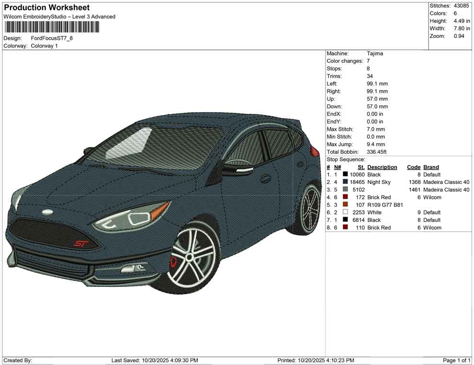Click the Max Jump value 9.4 mm
The width and height of the screenshot is (474, 365).
pyautogui.click(x=376, y=144)
